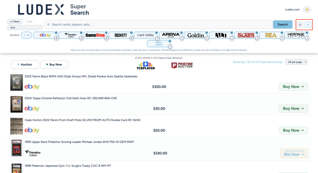Open 1995 Upper Deck Michael Jordan title

79,142
